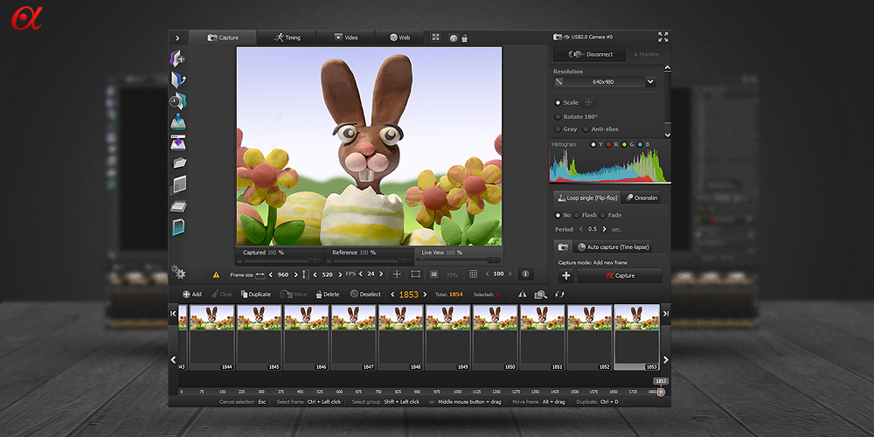Switch to the Timing tab
Viewport: 874px width, 437px height.
tap(287, 38)
